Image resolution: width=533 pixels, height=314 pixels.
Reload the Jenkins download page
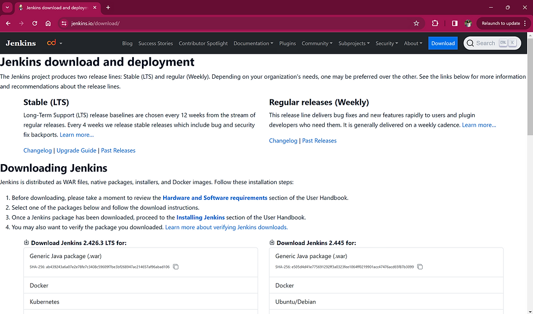[35, 23]
